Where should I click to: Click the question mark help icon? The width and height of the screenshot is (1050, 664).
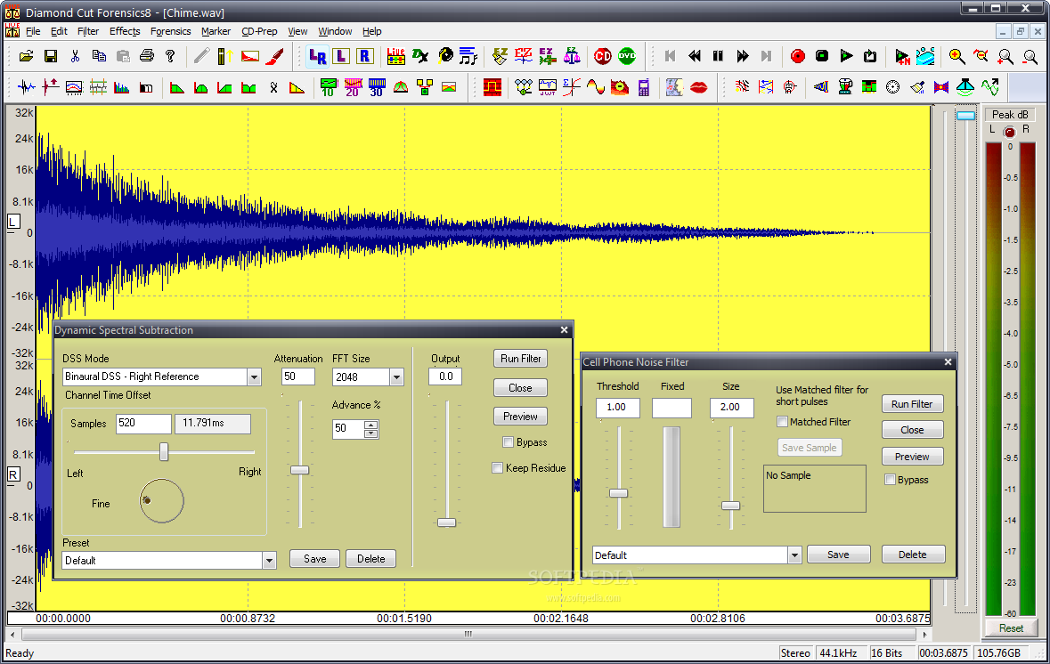pyautogui.click(x=170, y=57)
